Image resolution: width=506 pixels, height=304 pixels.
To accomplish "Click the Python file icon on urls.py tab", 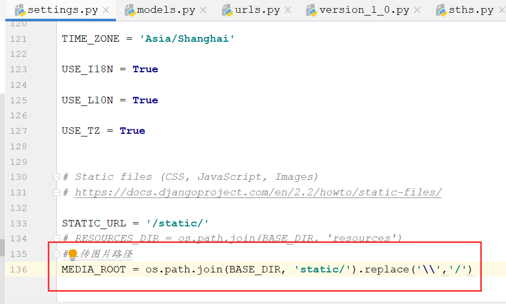I will pos(227,11).
